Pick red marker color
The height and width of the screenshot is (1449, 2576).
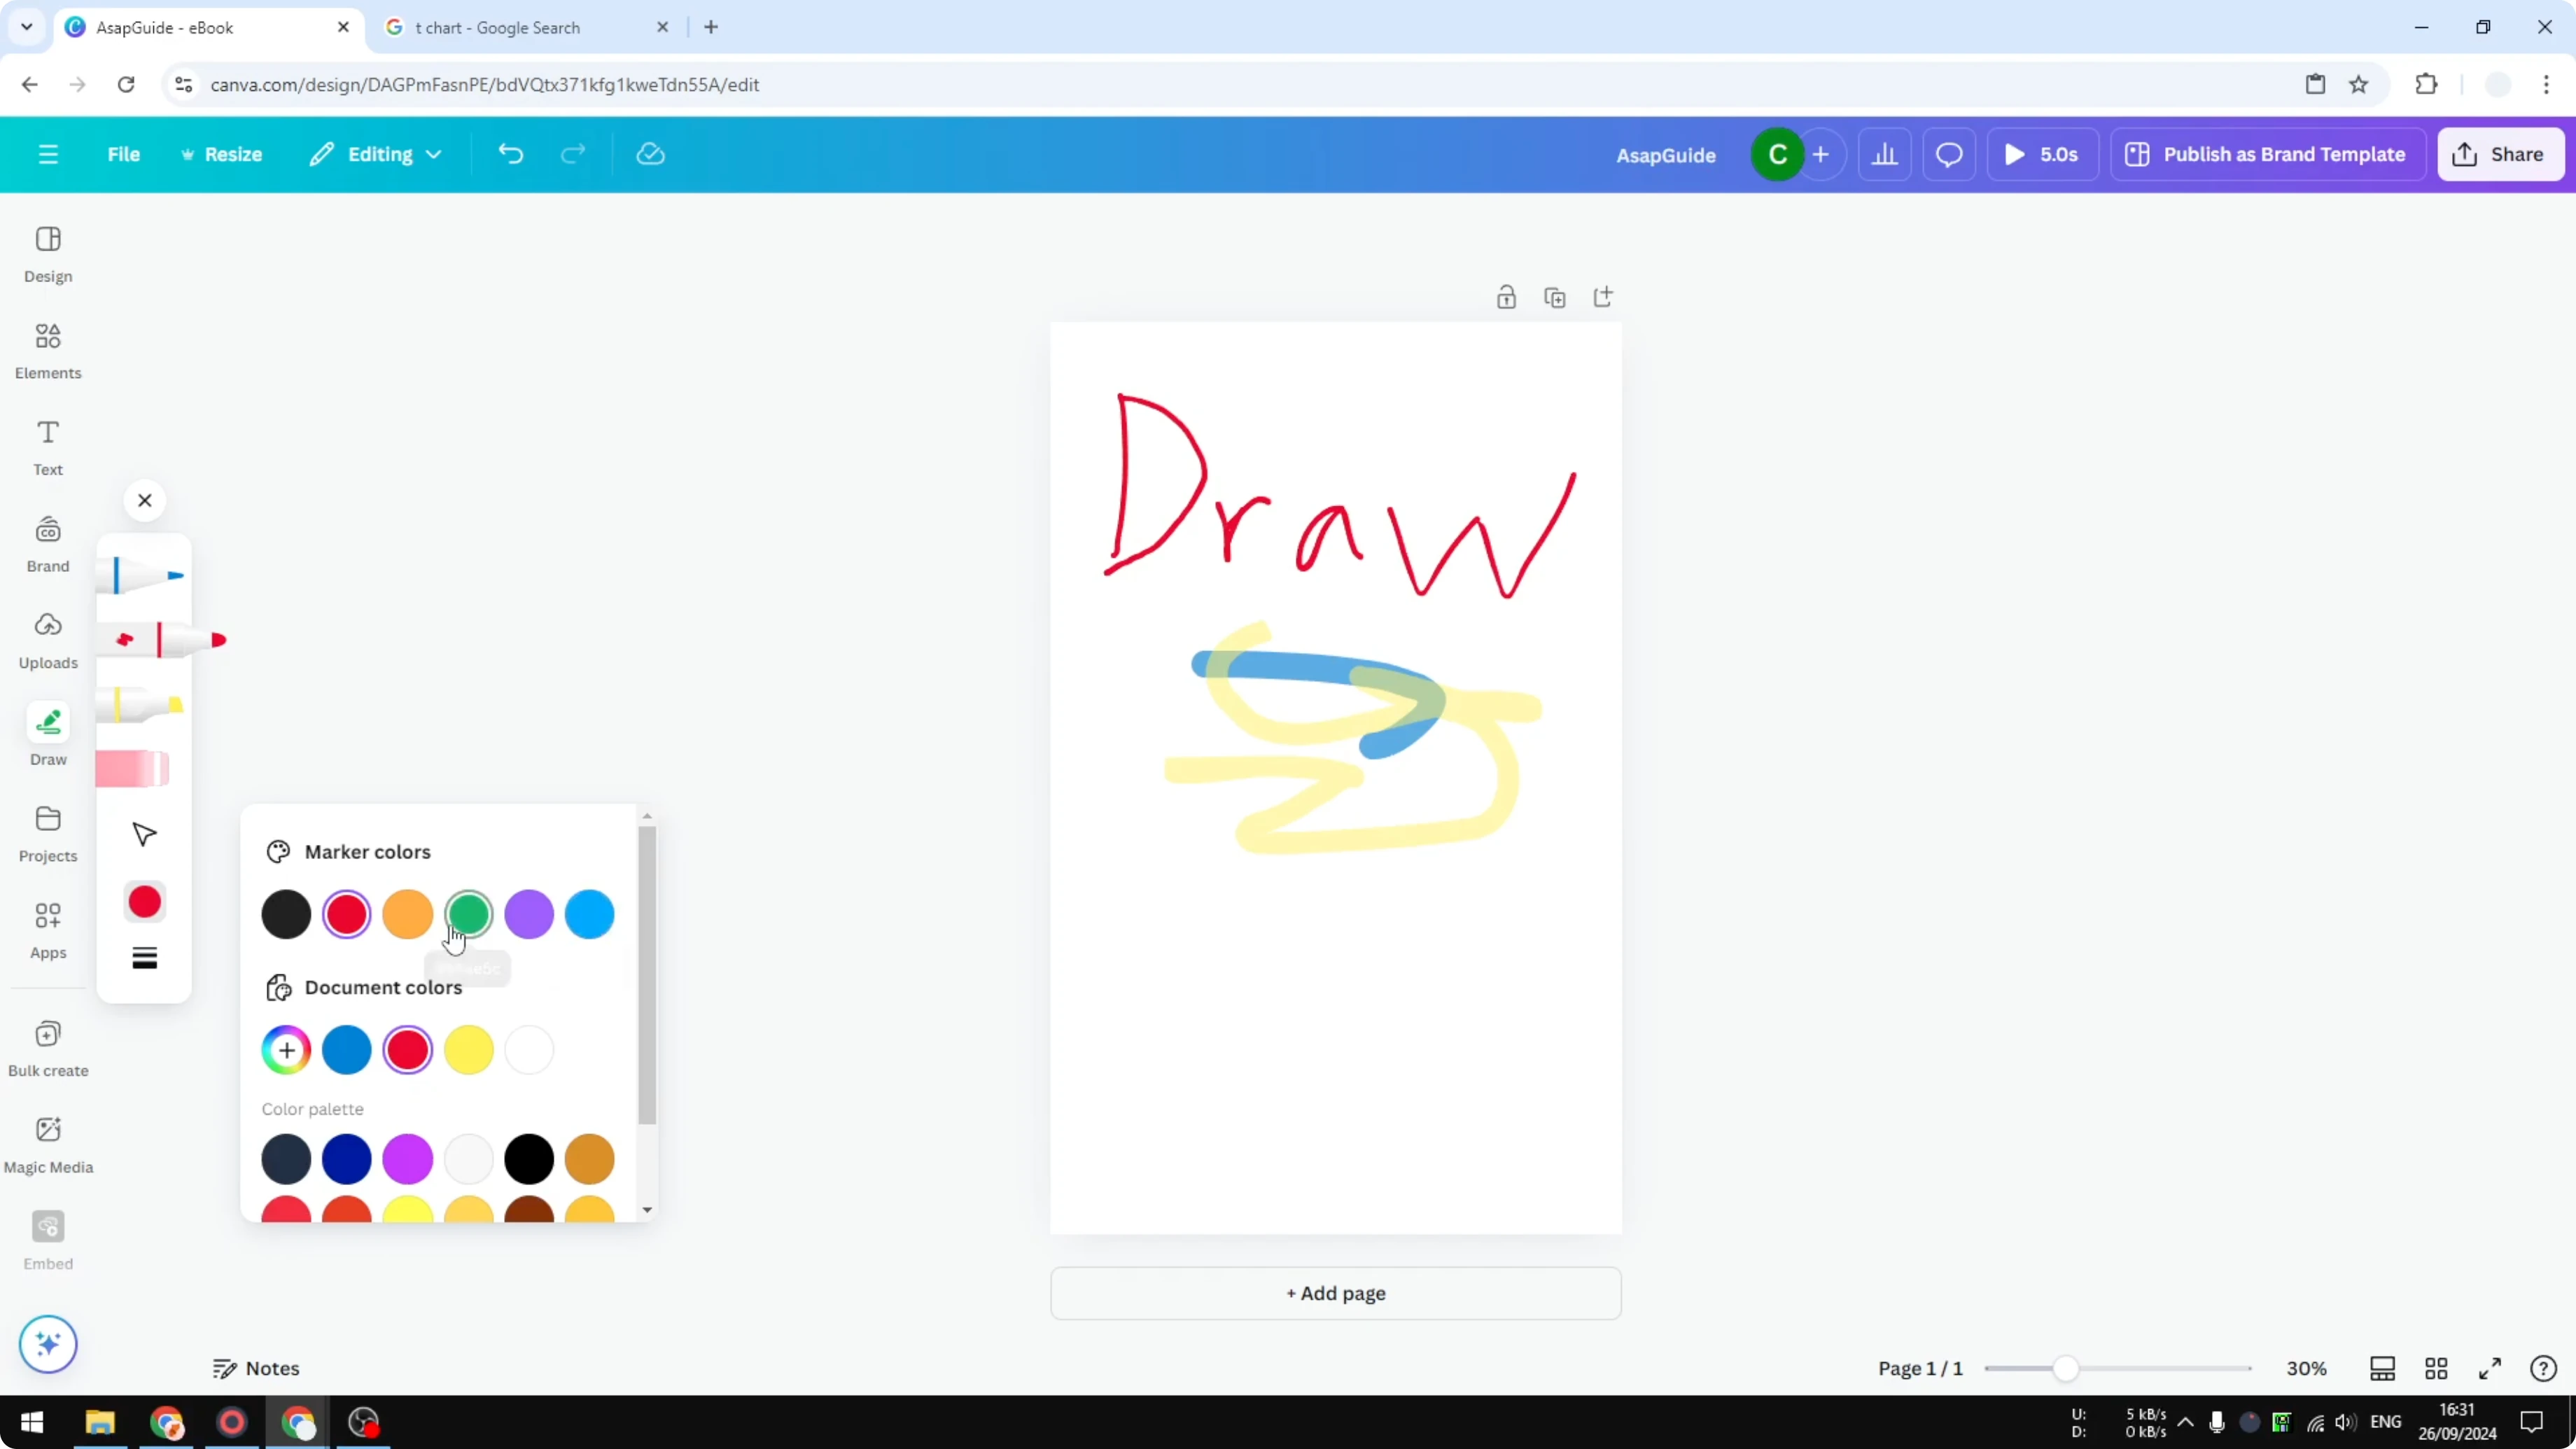[x=347, y=914]
